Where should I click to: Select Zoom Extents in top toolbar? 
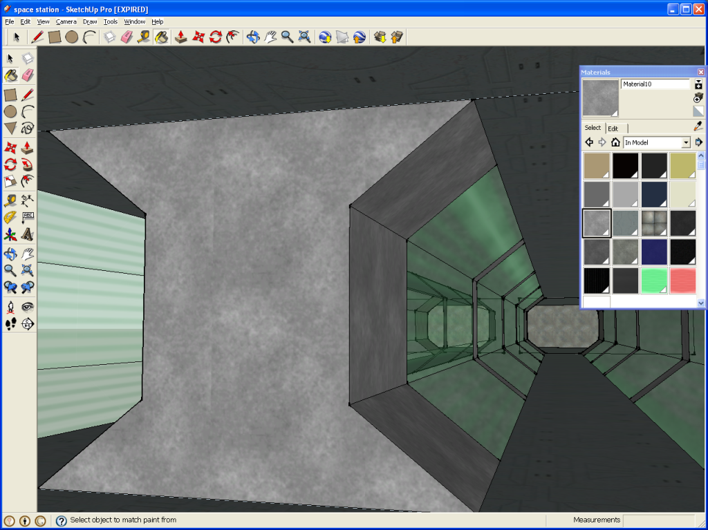click(x=304, y=37)
